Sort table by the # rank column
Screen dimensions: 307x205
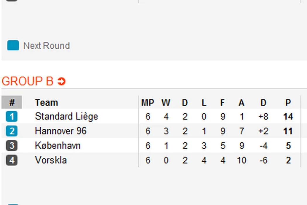12,102
